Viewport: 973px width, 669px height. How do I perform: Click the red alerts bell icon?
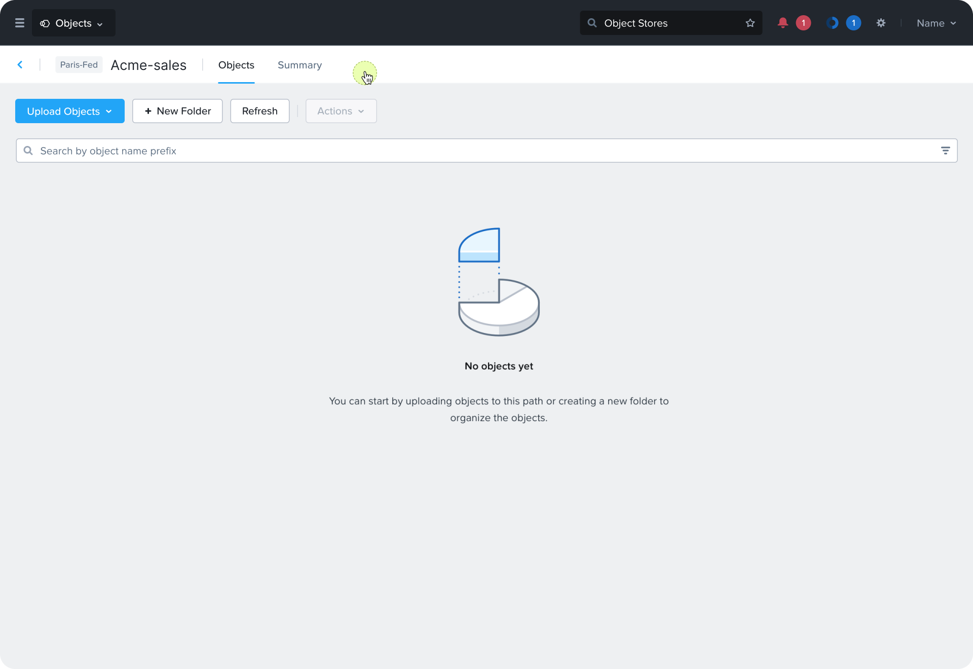[782, 23]
